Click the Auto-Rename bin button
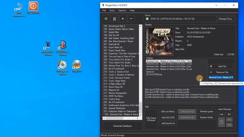 [x=229, y=114]
